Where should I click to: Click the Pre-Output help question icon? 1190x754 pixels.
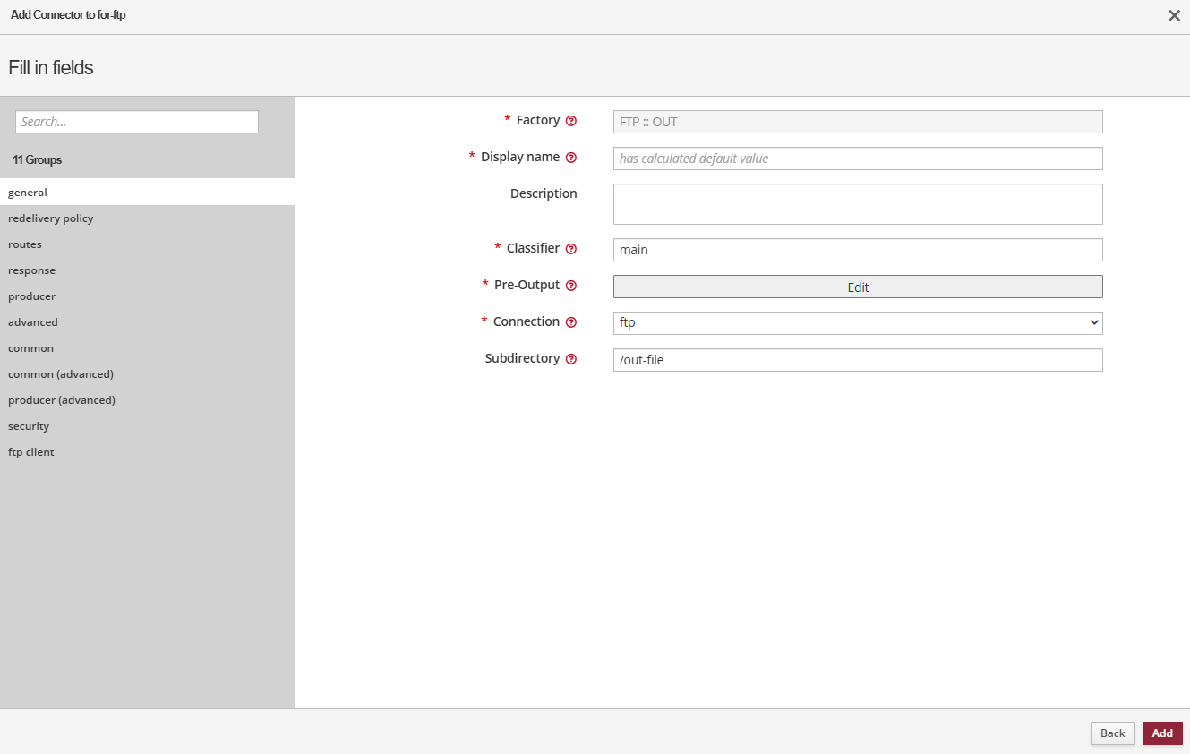click(571, 286)
